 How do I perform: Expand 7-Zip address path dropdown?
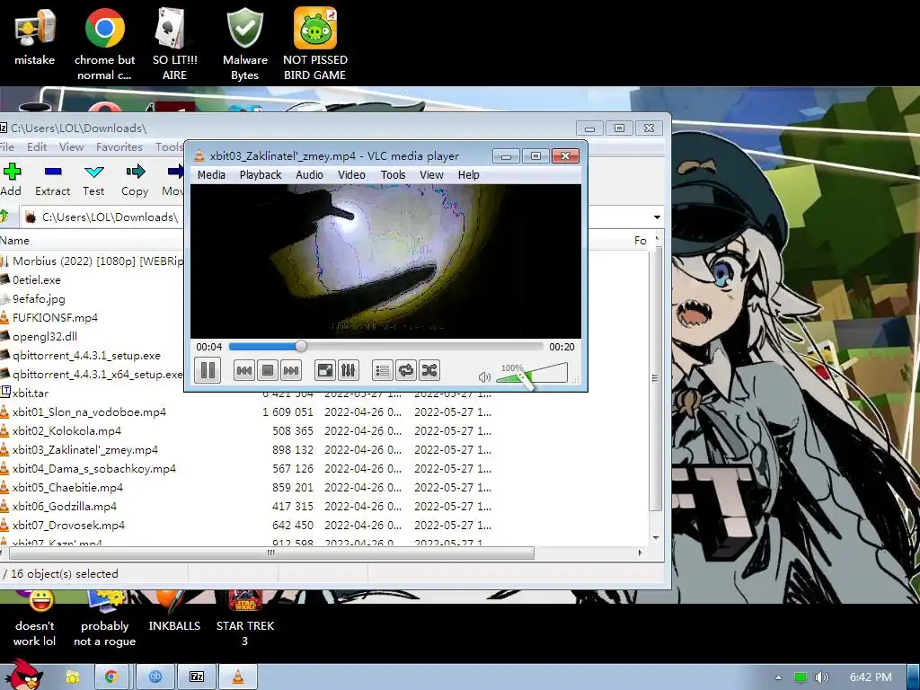click(657, 217)
